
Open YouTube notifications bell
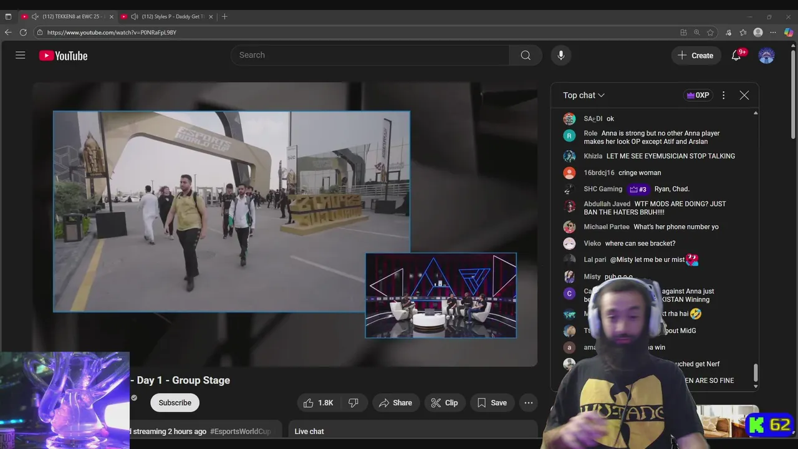pos(736,56)
